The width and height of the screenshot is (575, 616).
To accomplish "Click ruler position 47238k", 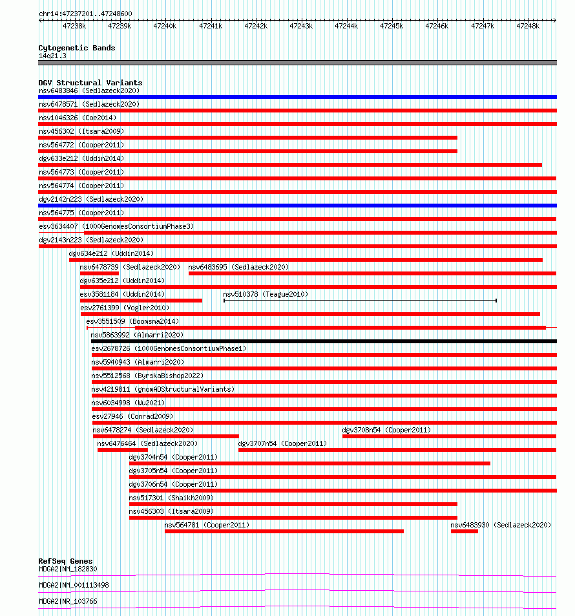I will pyautogui.click(x=74, y=26).
